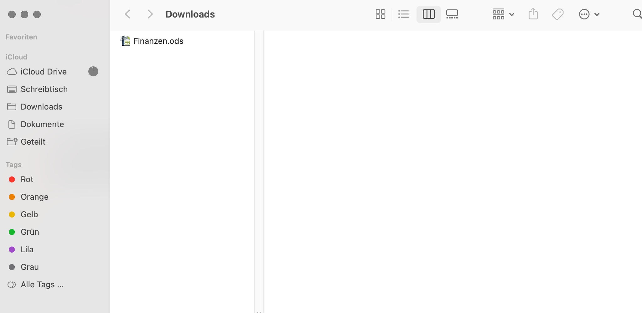Viewport: 642px width, 313px height.
Task: Minimize the Finder window
Action: tap(24, 14)
